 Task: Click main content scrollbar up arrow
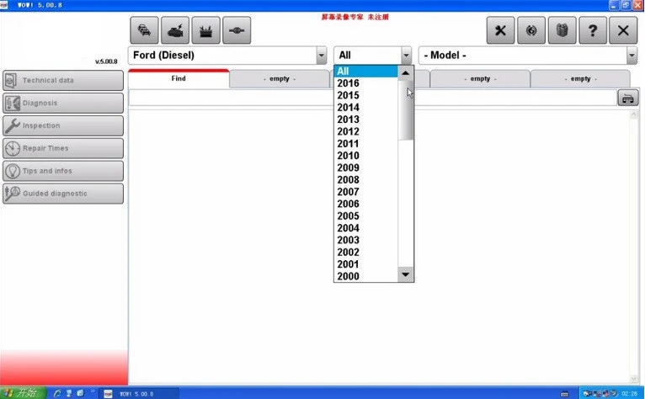(634, 115)
